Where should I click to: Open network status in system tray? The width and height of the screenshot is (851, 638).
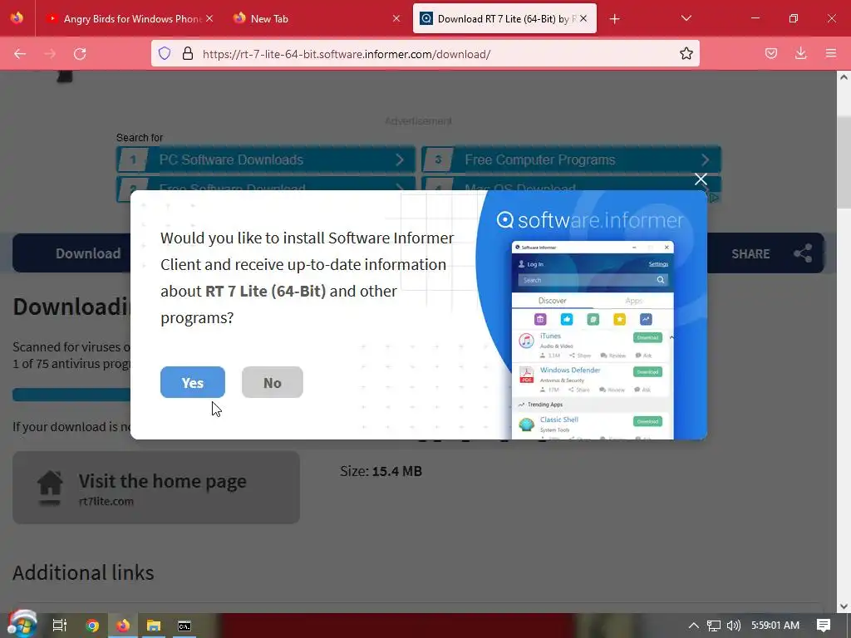coord(714,626)
